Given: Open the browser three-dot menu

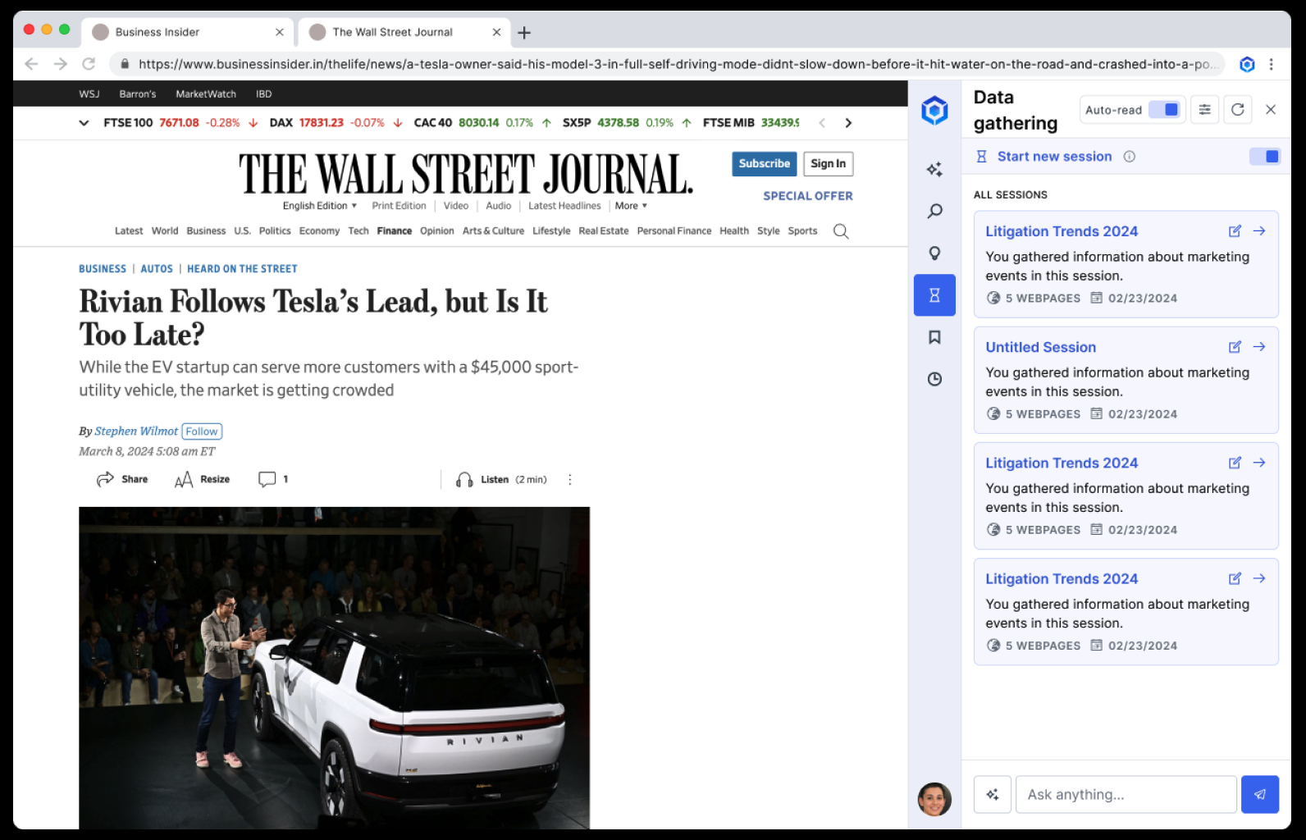Looking at the screenshot, I should (x=1272, y=65).
